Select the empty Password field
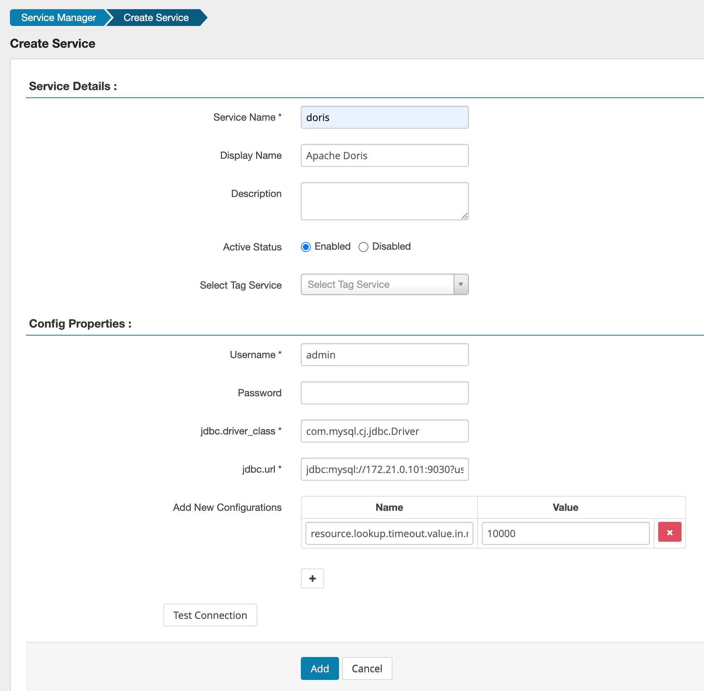This screenshot has width=704, height=691. [384, 392]
